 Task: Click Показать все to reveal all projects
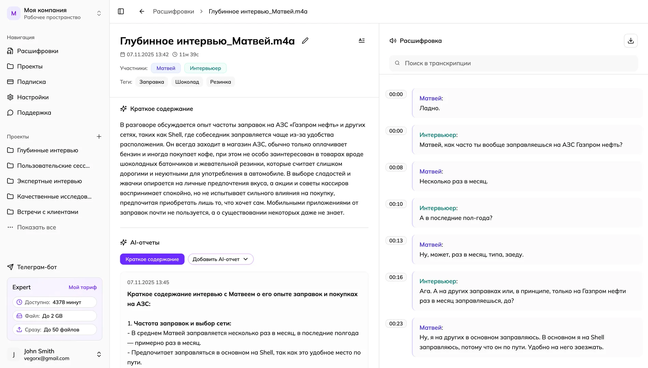tap(36, 227)
